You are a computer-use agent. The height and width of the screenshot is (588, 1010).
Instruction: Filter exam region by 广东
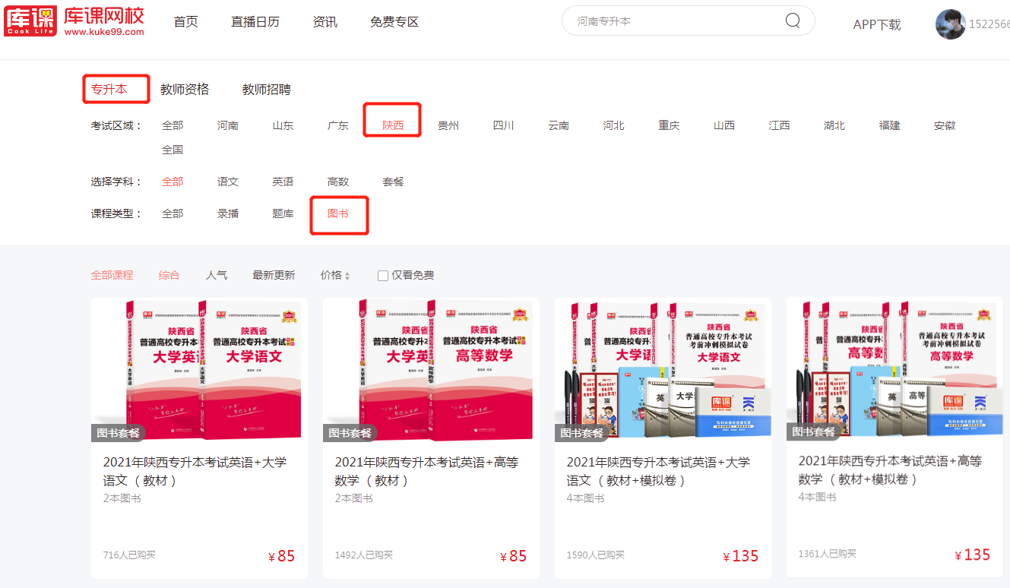pos(338,125)
